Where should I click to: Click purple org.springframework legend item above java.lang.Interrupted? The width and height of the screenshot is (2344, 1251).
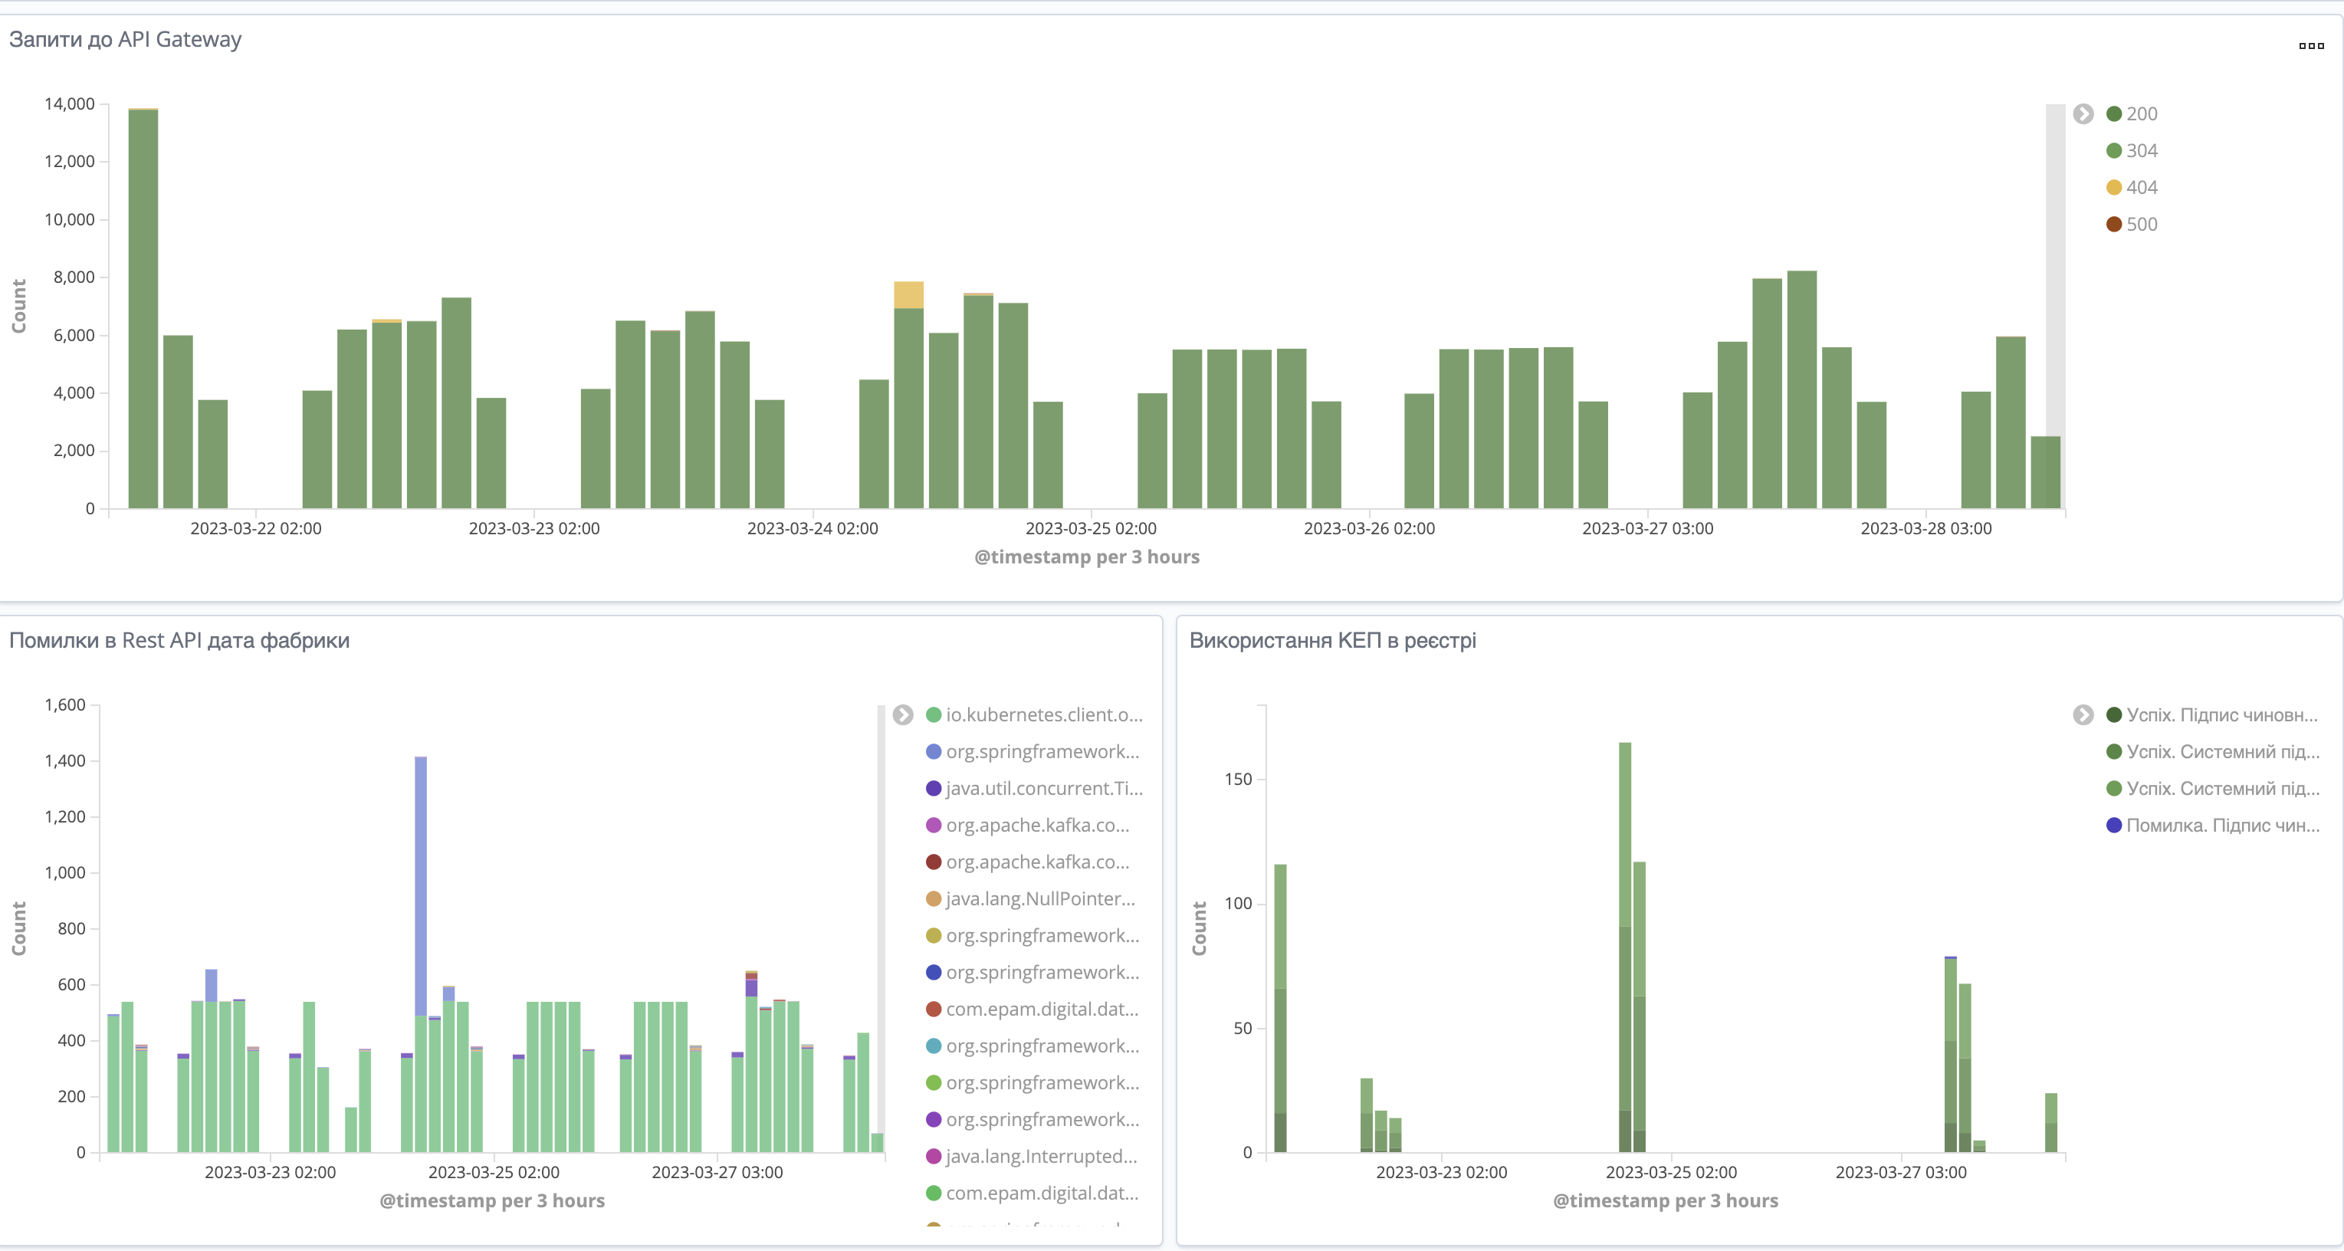(1032, 1120)
